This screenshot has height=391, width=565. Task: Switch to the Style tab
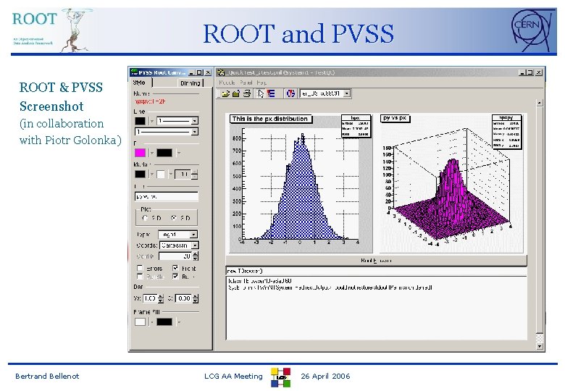[x=140, y=83]
